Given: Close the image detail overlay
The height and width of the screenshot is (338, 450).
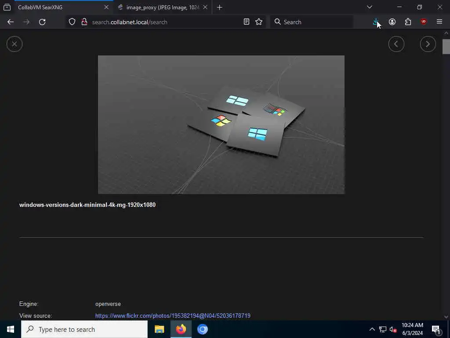Looking at the screenshot, I should (15, 44).
